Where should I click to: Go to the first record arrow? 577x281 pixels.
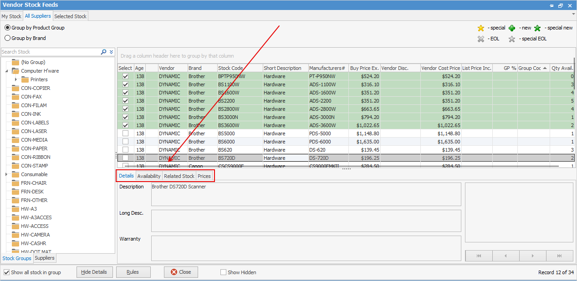pyautogui.click(x=479, y=256)
